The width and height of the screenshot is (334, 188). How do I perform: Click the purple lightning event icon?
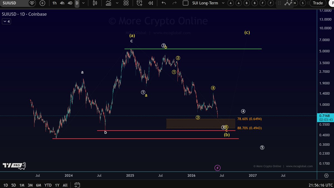(x=218, y=168)
